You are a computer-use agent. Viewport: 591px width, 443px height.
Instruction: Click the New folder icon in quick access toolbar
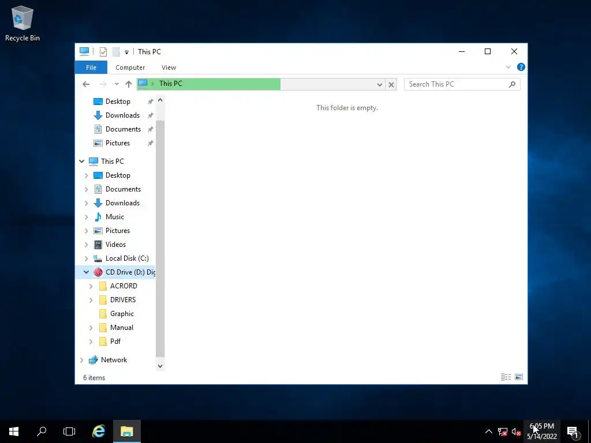[116, 51]
